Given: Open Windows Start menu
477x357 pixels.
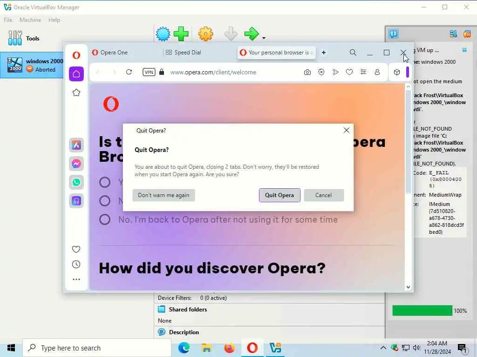Looking at the screenshot, I should point(11,348).
